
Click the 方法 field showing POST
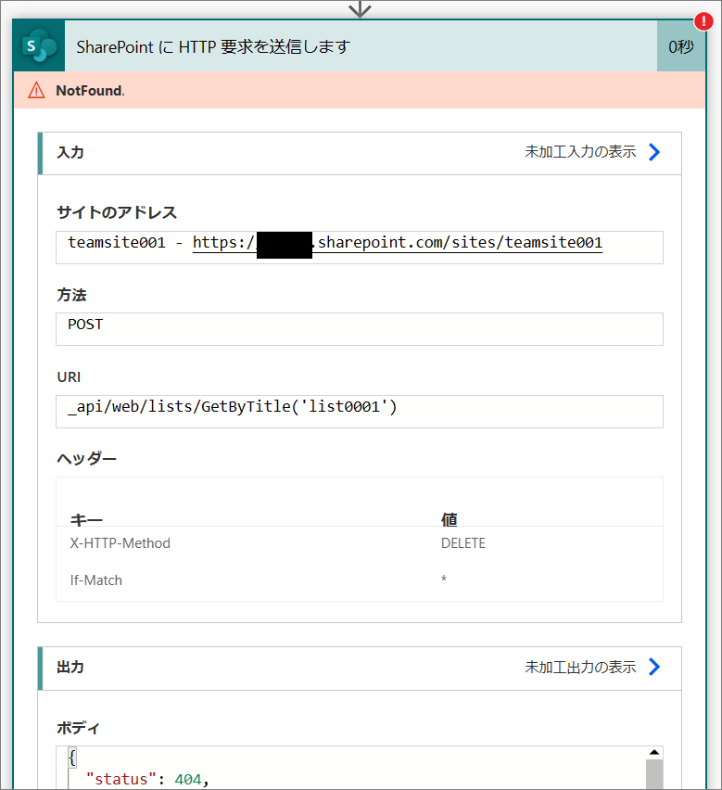click(360, 329)
